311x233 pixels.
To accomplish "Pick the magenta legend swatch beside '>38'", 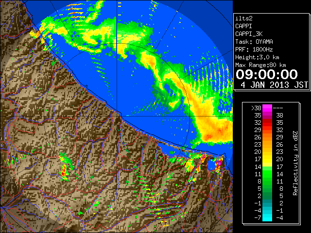I will [x=267, y=108].
